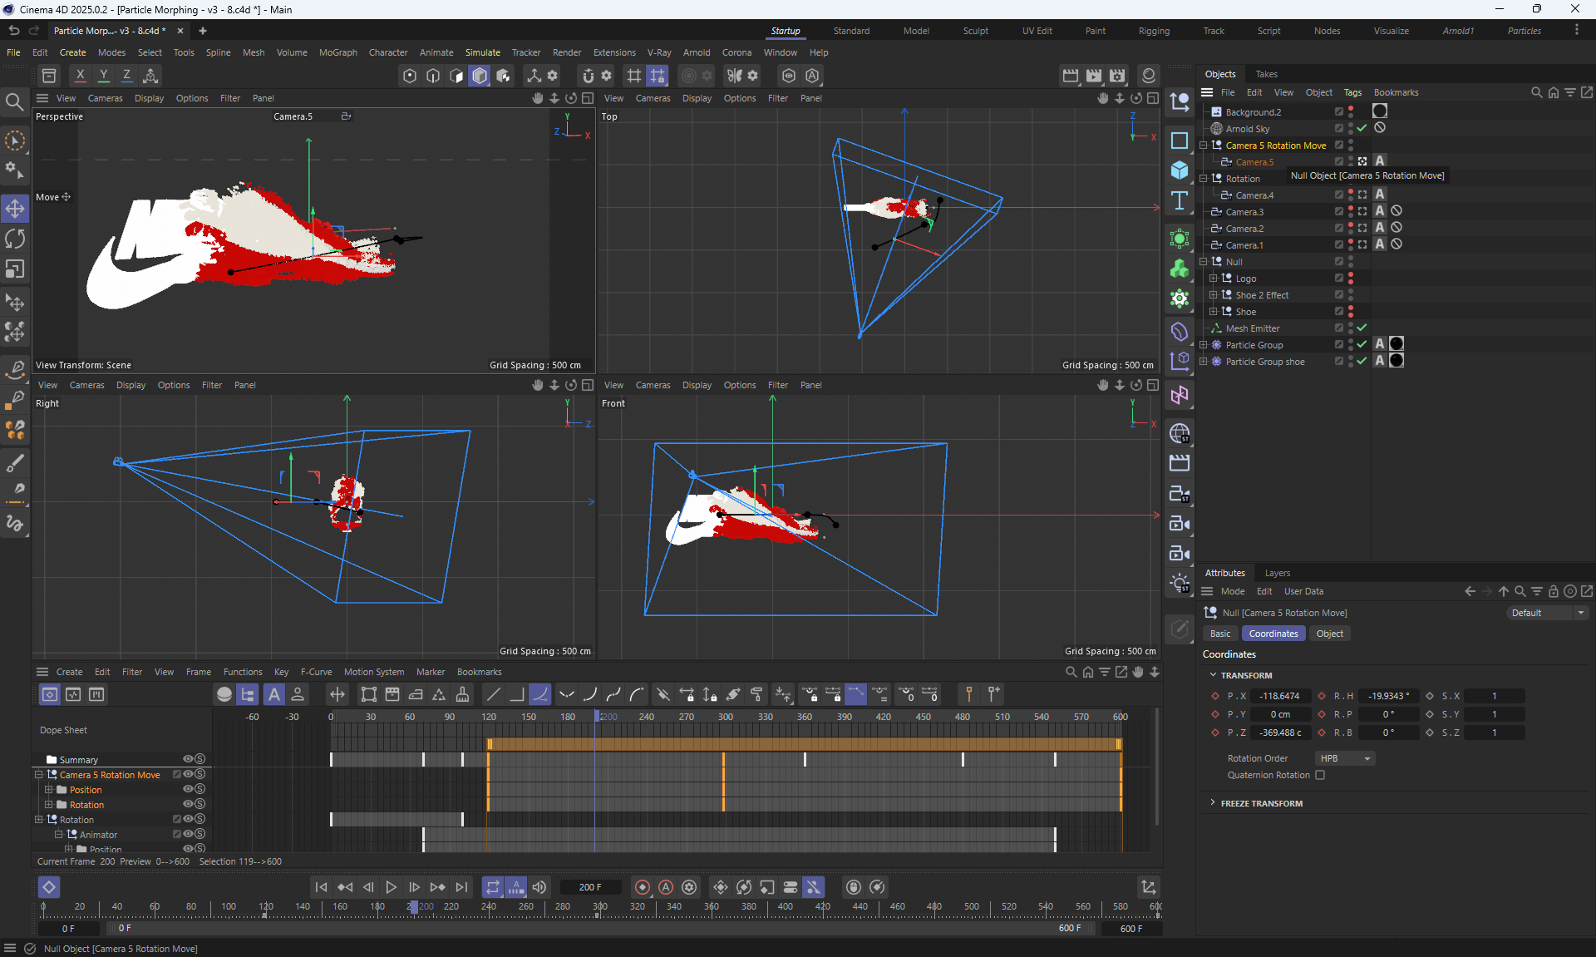
Task: Click the Basic attributes tab button
Action: tap(1219, 634)
